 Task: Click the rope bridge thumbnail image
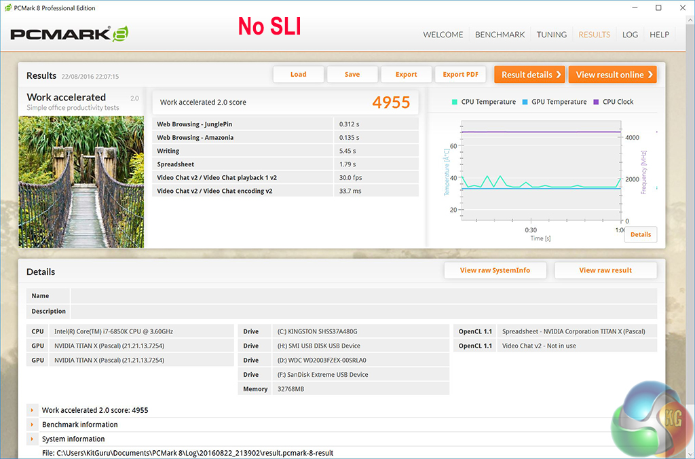81,181
